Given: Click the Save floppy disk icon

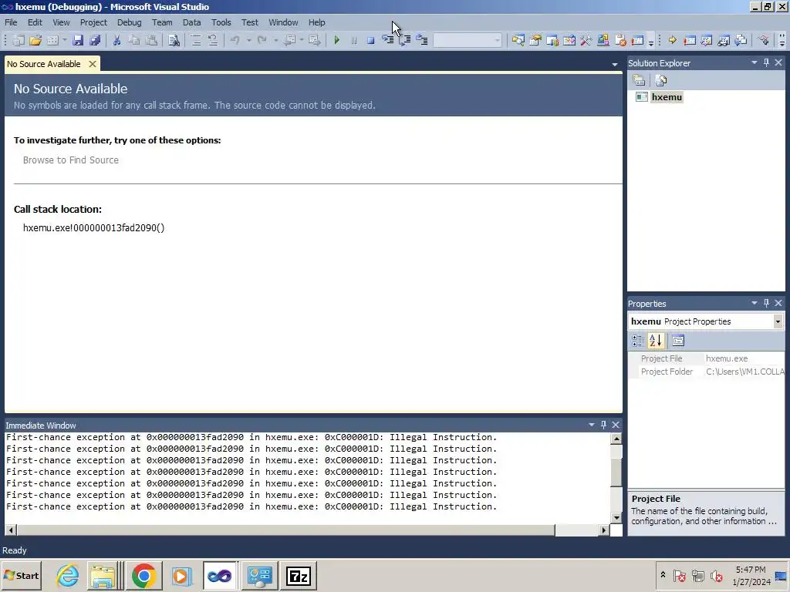Looking at the screenshot, I should point(78,40).
